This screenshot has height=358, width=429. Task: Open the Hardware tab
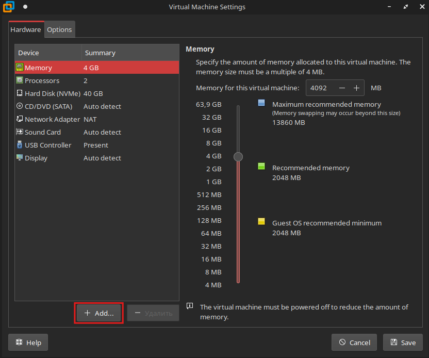coord(26,29)
